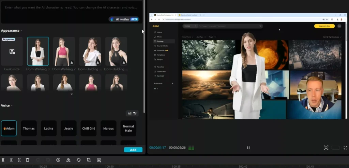Viewport: 349px width, 168px height.
Task: Pause the preview playback
Action: pyautogui.click(x=248, y=148)
